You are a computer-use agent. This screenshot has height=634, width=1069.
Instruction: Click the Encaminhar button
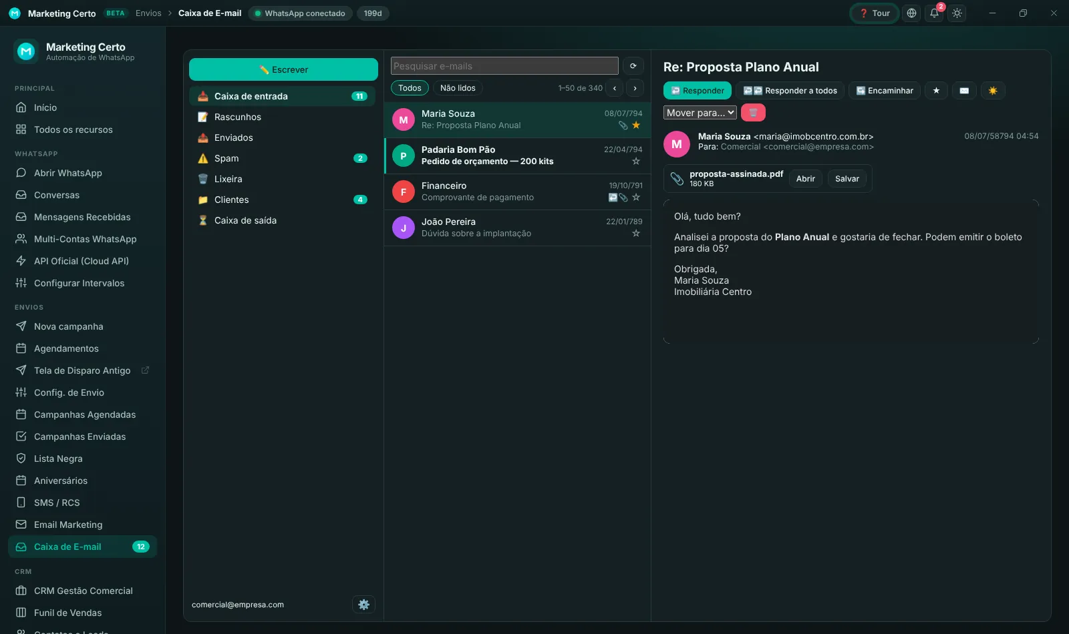pos(885,91)
